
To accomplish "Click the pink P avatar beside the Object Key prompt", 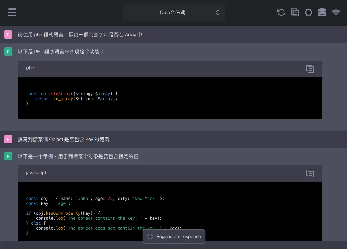I will point(8,139).
